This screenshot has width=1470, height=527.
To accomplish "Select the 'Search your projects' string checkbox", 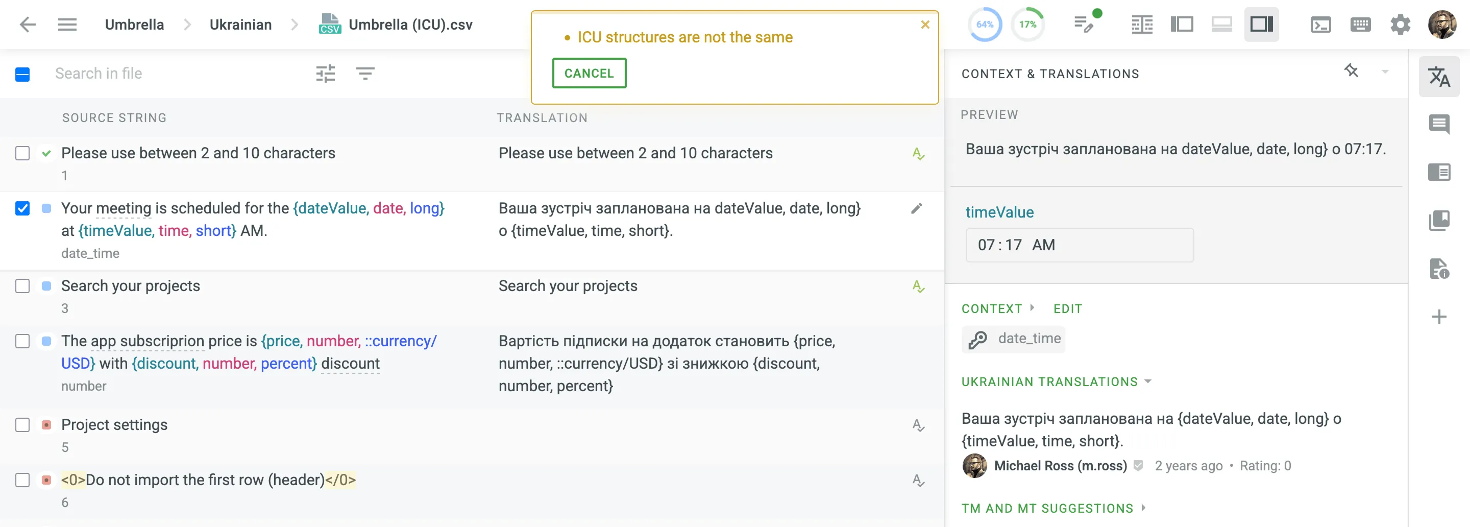I will point(22,286).
